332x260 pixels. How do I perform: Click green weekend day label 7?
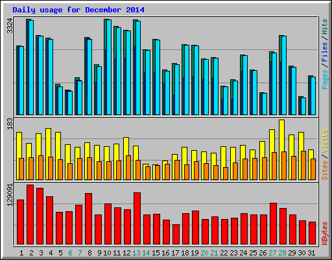(x=80, y=253)
